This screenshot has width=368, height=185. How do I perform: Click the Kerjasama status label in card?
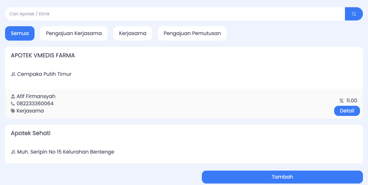30,111
